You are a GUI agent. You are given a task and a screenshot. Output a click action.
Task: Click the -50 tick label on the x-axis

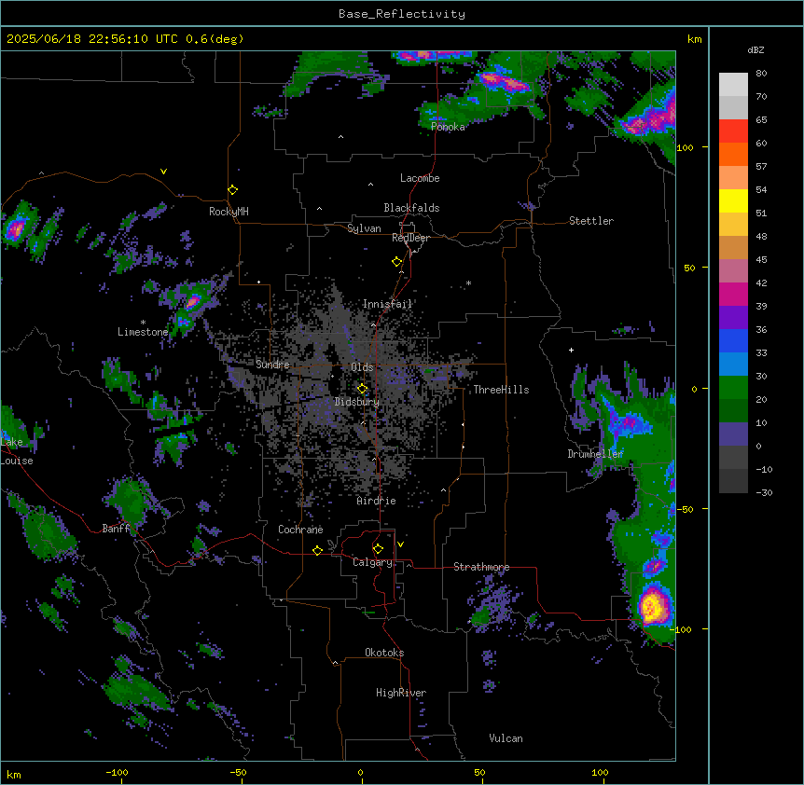tap(238, 772)
